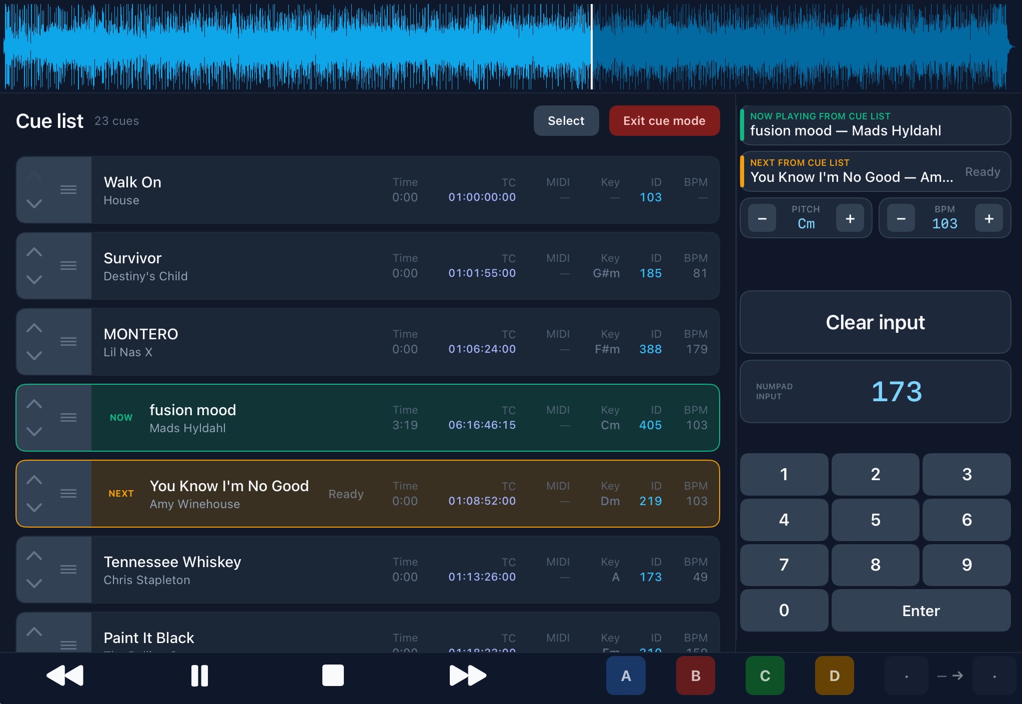Increase pitch with the plus button
This screenshot has height=704, width=1022.
[850, 218]
